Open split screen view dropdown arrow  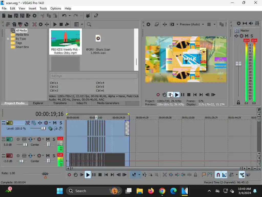point(177,24)
